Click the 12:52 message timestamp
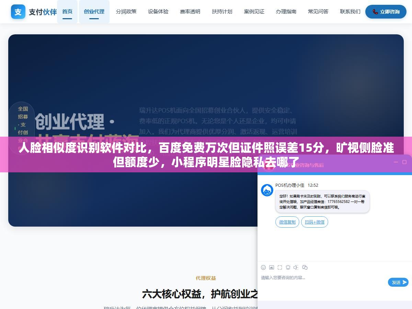Viewport: 412px width, 309px height. click(x=313, y=185)
